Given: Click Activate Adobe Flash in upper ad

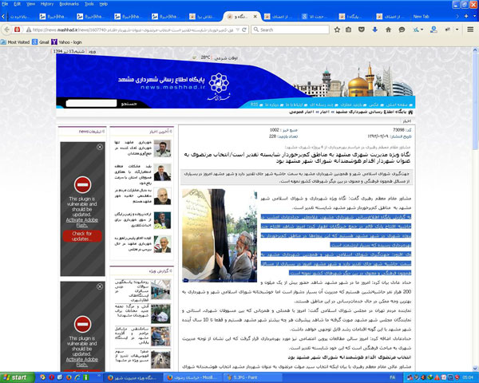Looking at the screenshot, I should [x=82, y=223].
